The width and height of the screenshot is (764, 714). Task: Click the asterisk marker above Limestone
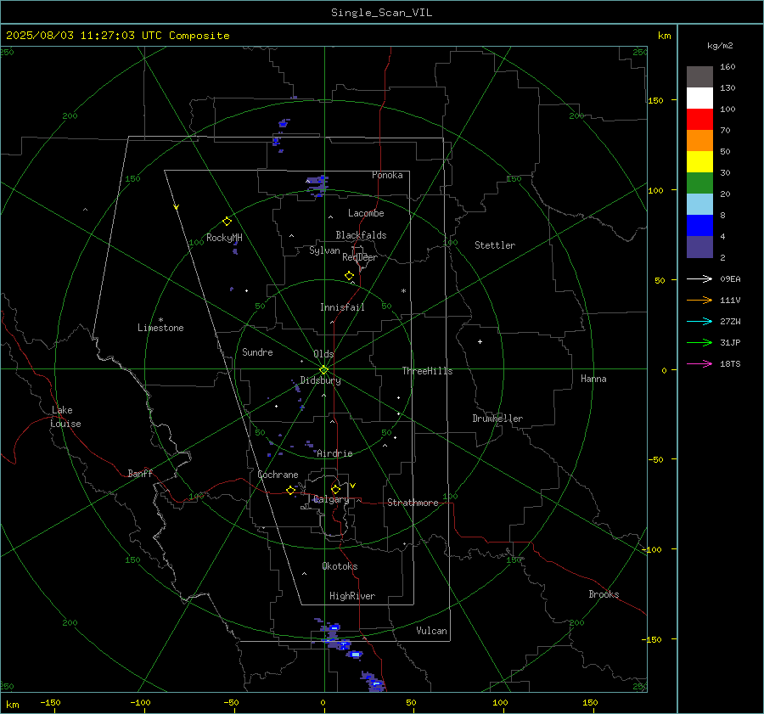(160, 320)
